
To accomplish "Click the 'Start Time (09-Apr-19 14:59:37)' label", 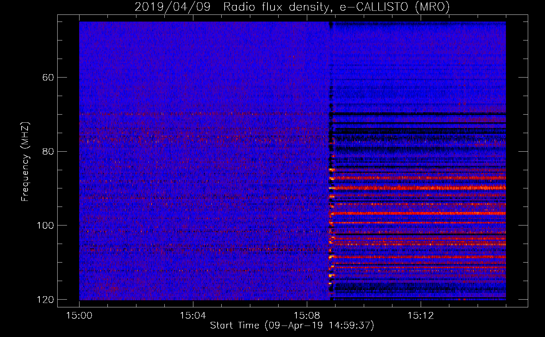I will [x=292, y=326].
